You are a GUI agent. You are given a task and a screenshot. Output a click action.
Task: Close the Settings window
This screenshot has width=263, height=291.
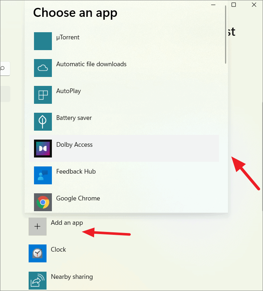pos(254,5)
